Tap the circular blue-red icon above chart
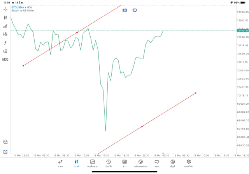This screenshot has width=249, height=174. pos(135,10)
